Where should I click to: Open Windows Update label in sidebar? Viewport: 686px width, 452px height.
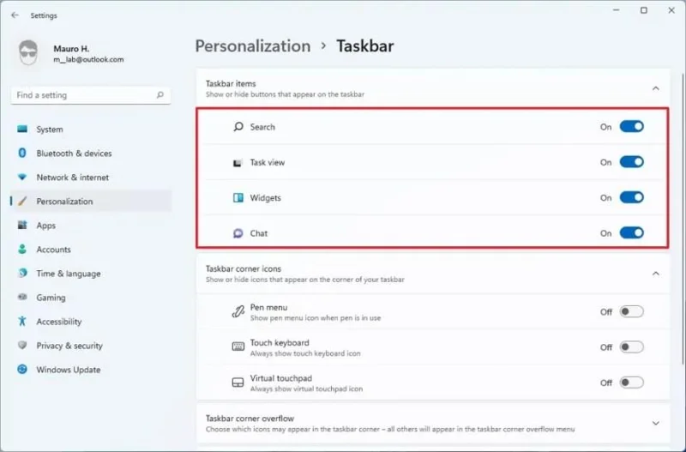pos(69,370)
